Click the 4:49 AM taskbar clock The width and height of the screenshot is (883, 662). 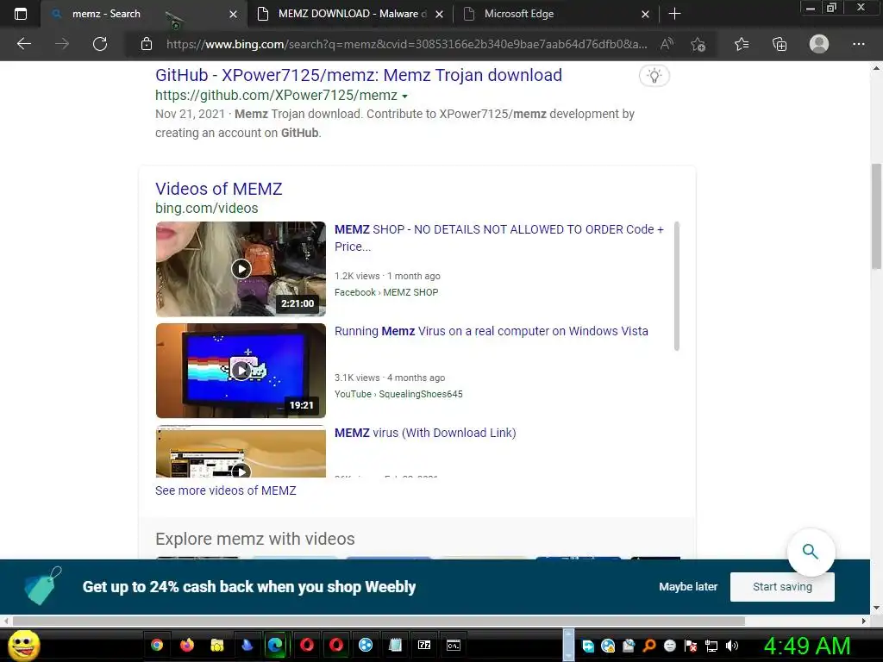point(807,646)
